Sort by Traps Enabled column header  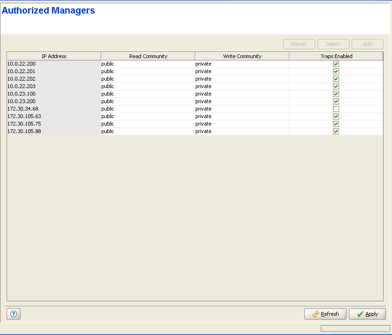[336, 56]
